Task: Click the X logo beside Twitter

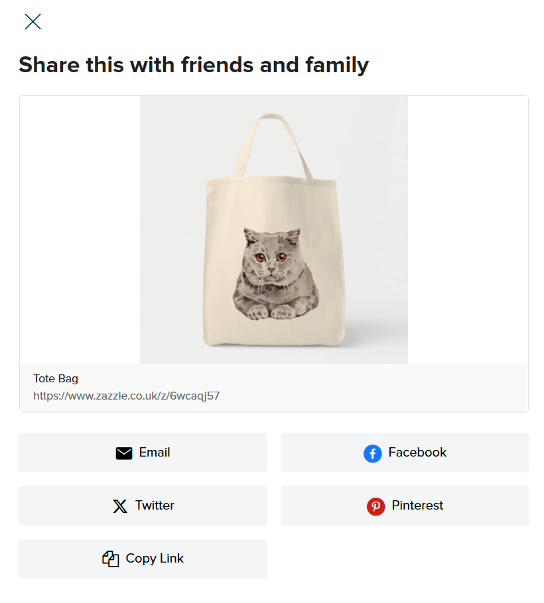Action: (120, 506)
